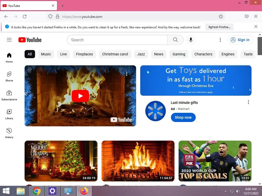Reload the current page
The height and width of the screenshot is (196, 262).
25,17
